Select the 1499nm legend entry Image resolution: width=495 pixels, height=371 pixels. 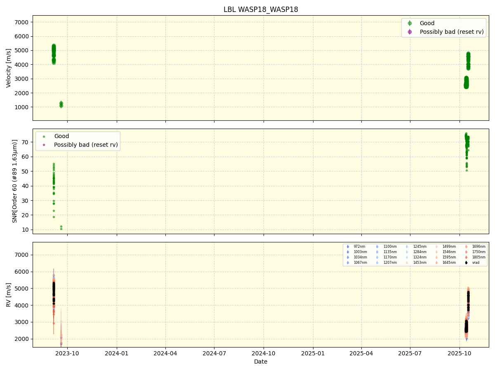pyautogui.click(x=449, y=247)
